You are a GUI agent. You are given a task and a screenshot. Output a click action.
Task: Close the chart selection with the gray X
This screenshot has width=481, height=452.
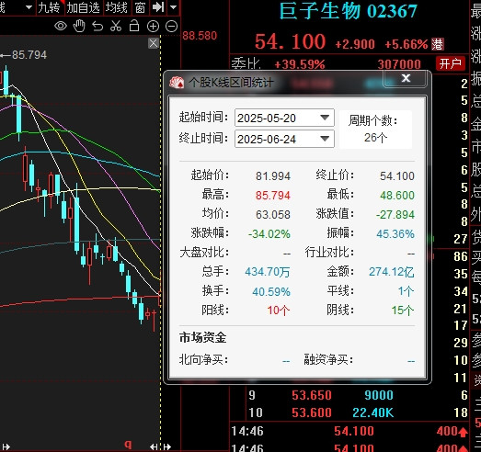coord(154,43)
